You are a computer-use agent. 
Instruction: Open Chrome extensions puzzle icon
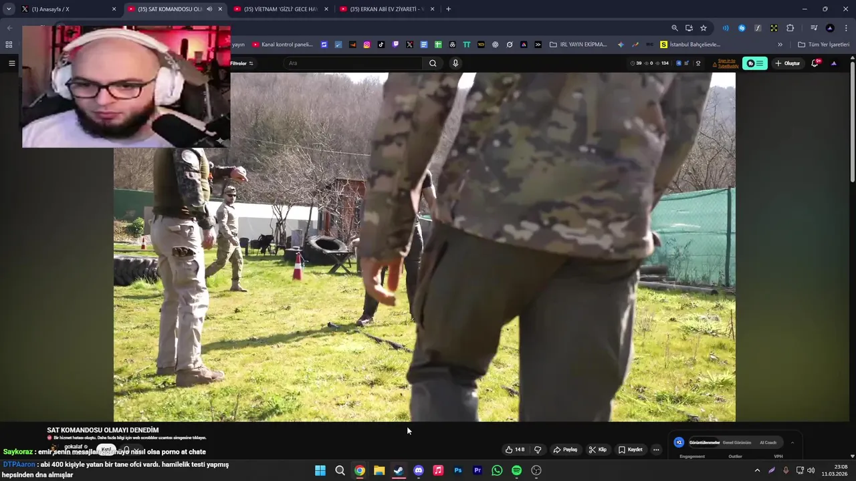790,28
